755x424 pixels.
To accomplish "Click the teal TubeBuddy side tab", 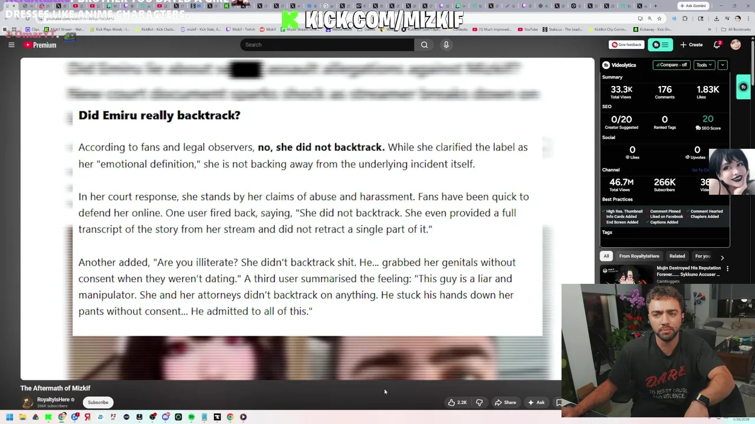I will click(x=743, y=87).
